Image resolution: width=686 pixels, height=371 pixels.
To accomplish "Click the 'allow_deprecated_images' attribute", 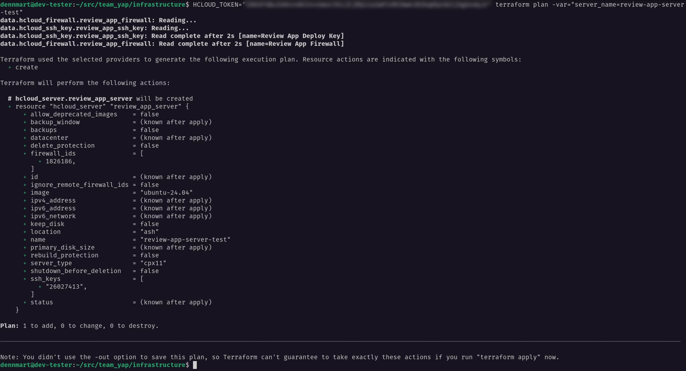I will (74, 115).
